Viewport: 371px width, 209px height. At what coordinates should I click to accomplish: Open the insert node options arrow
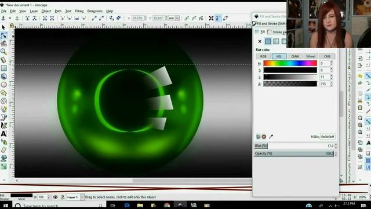click(10, 18)
